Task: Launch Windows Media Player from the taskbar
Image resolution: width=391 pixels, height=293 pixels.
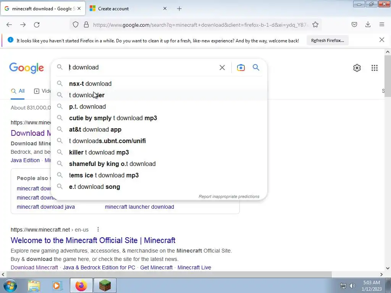Action: click(x=57, y=285)
